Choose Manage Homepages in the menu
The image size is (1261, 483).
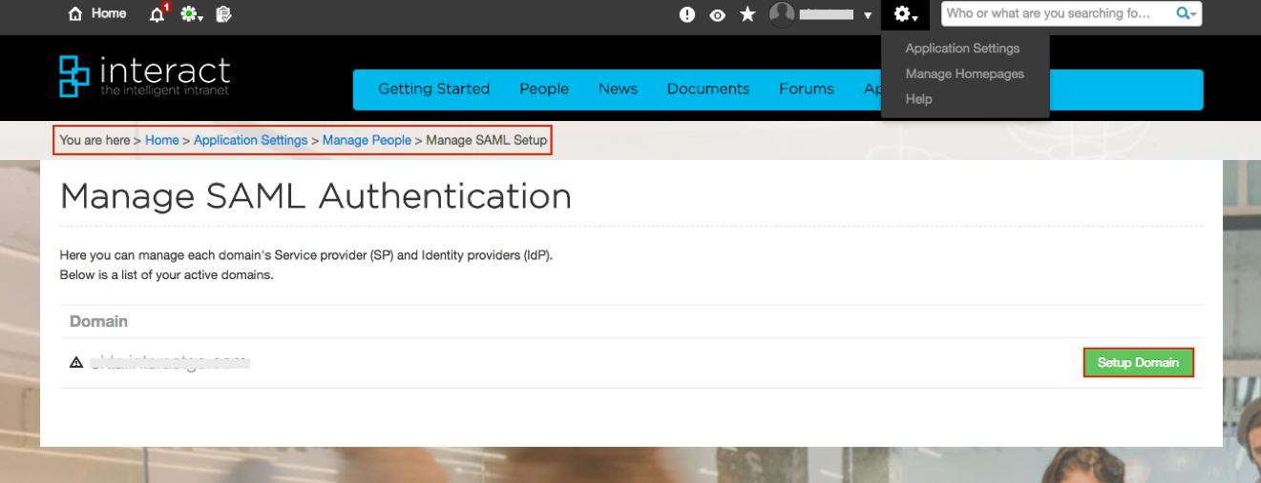(964, 74)
